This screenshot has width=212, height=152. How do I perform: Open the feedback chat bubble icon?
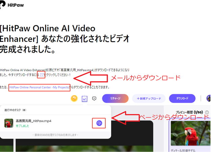pyautogui.click(x=94, y=98)
